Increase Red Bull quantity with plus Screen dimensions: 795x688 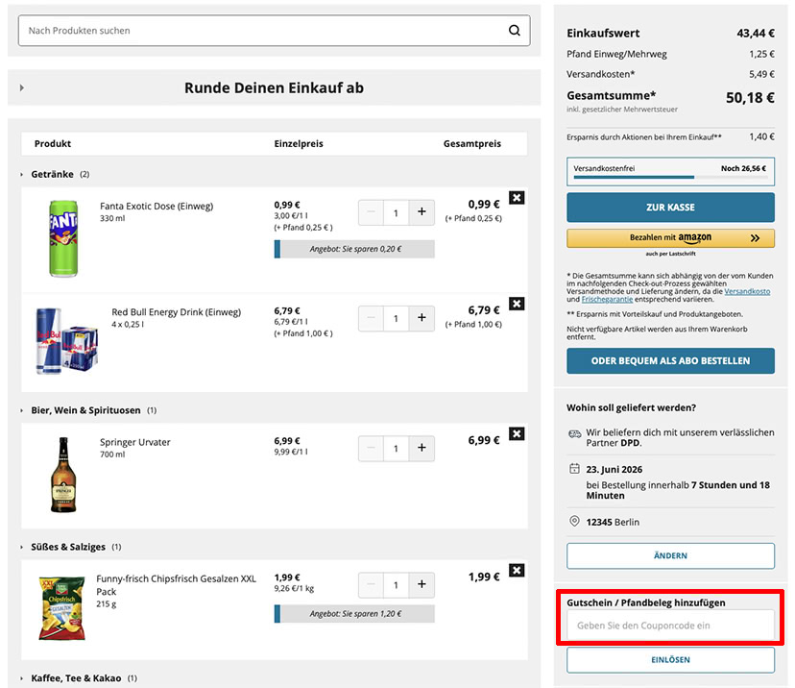422,318
